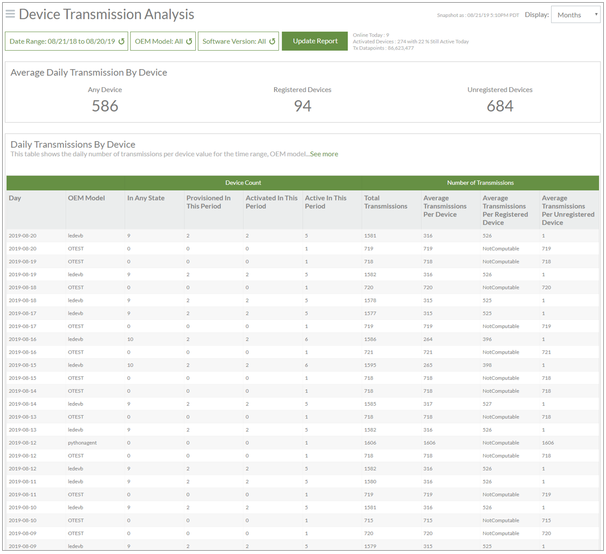
Task: Click total transmissions value 1577
Action: 370,313
